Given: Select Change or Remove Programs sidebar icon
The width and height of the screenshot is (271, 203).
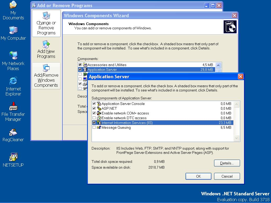Looking at the screenshot, I should click(x=46, y=23).
